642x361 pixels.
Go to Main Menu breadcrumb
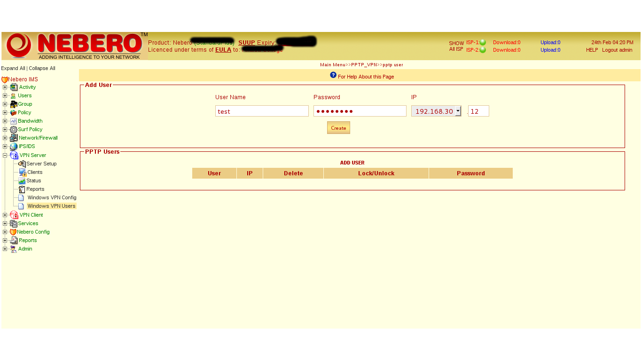333,65
